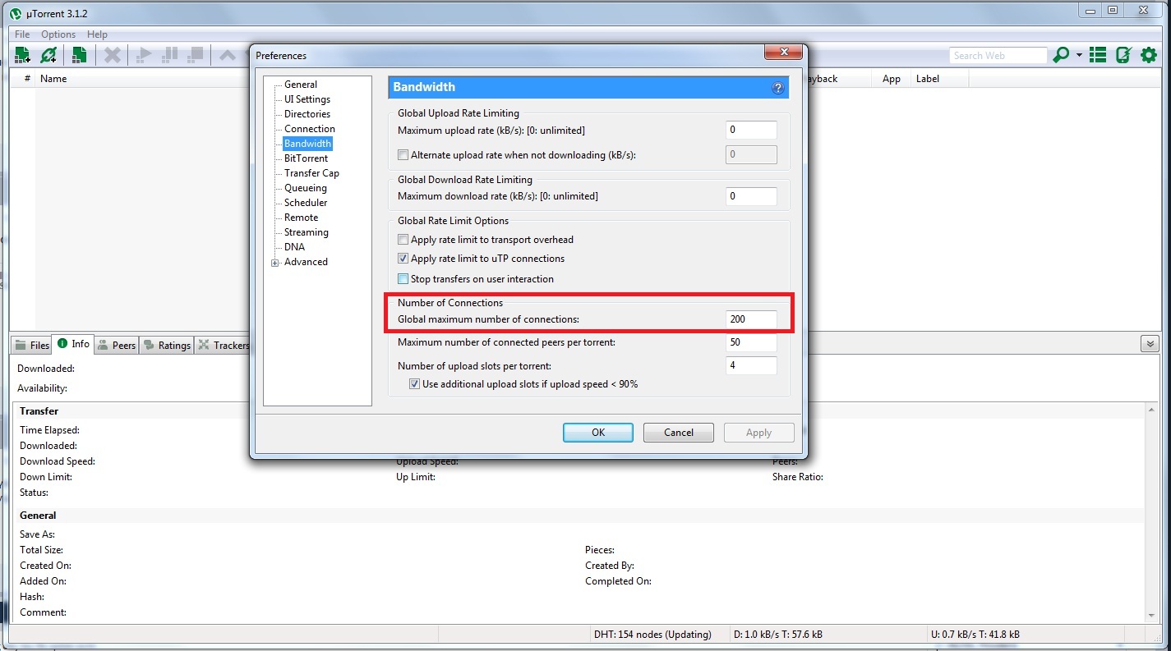Select UI Settings in preferences tree
This screenshot has width=1171, height=651.
click(307, 99)
